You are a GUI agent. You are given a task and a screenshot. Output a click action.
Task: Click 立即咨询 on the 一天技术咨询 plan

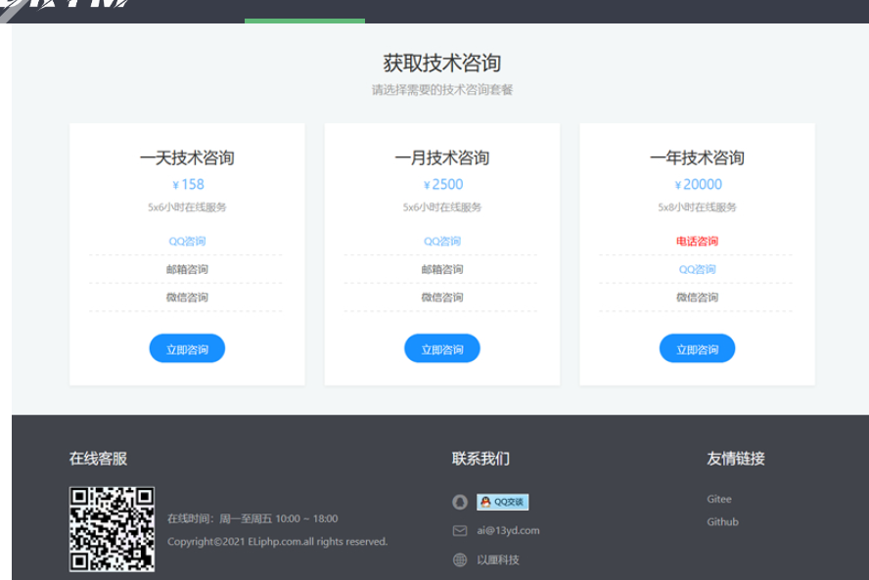[x=187, y=348]
